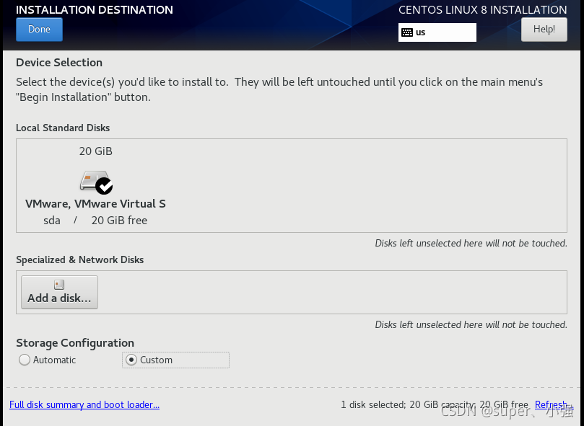Click the CENTOS LINUX 8 INSTALLATION title
The width and height of the screenshot is (584, 426).
click(x=483, y=9)
